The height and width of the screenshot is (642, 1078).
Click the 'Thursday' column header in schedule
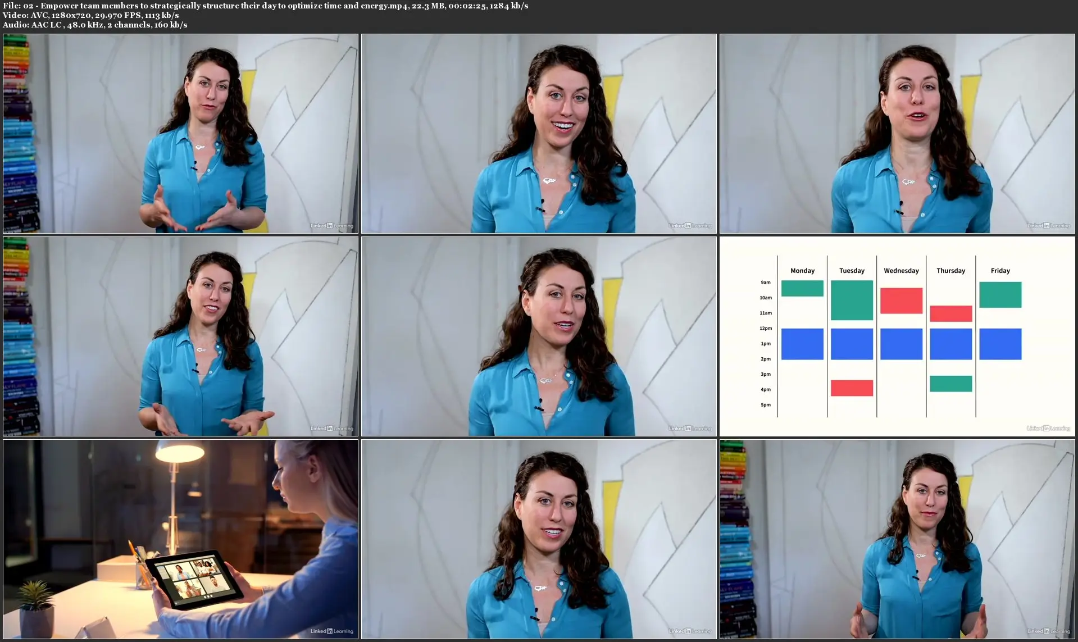point(950,271)
